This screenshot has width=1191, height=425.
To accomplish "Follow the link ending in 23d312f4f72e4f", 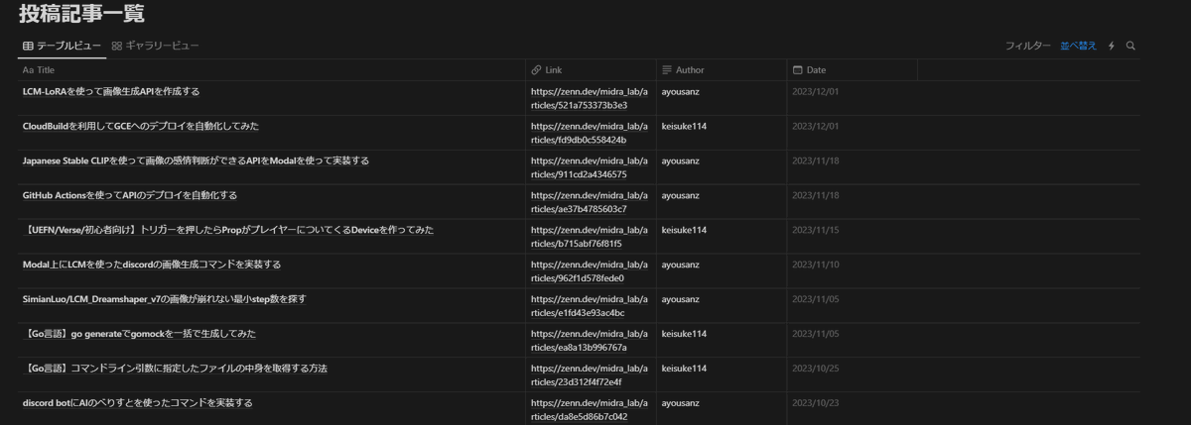I will (591, 375).
